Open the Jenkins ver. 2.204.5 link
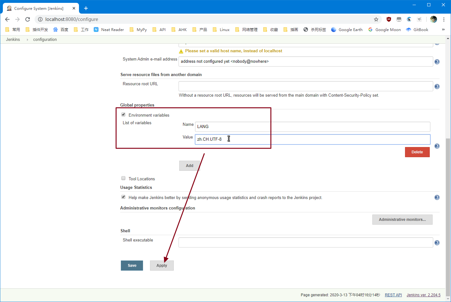 (x=424, y=295)
